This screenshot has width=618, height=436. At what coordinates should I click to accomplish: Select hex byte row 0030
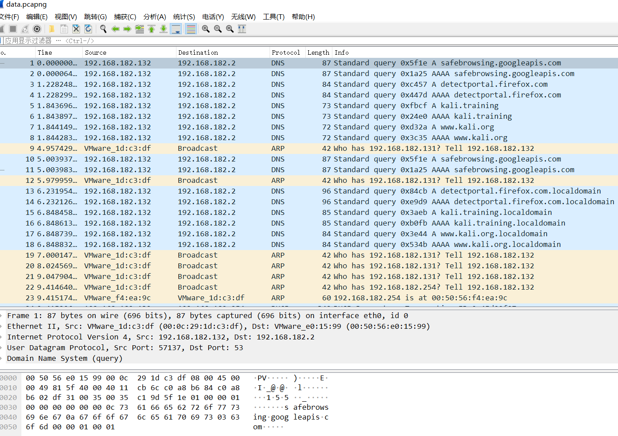133,408
